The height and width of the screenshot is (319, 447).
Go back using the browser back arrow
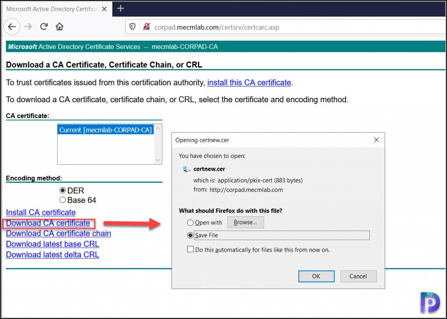pos(12,27)
